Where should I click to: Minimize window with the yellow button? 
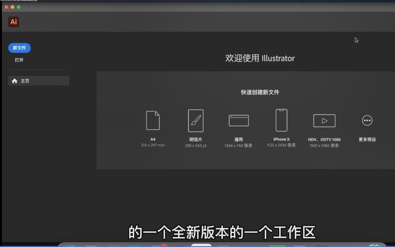[x=12, y=7]
